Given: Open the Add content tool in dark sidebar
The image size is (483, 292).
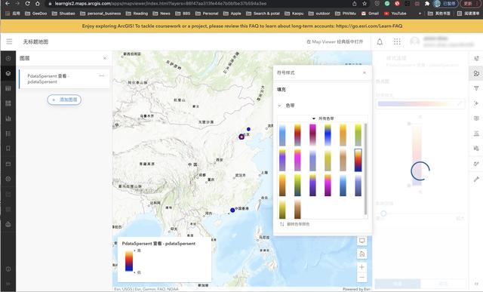Looking at the screenshot, I should pyautogui.click(x=8, y=58).
